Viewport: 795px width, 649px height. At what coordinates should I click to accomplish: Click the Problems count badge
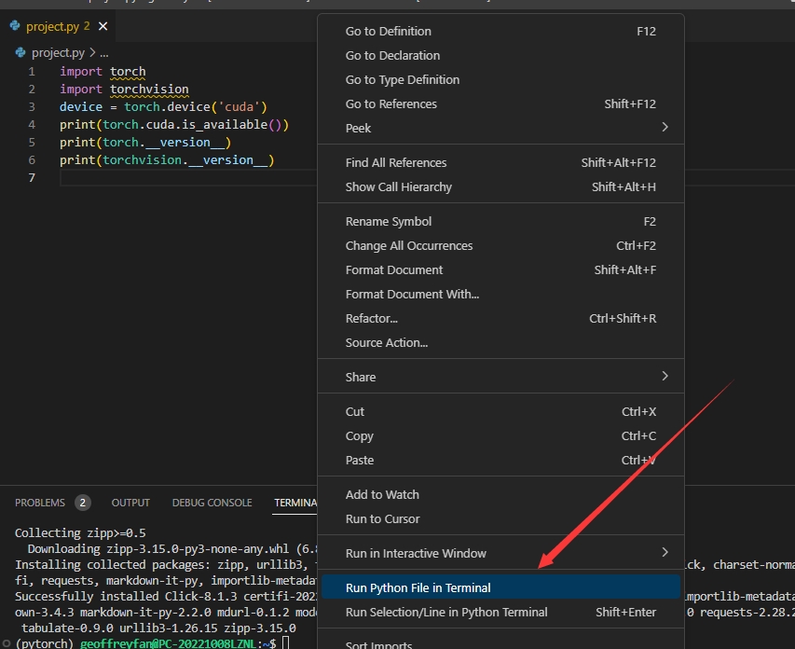[83, 503]
